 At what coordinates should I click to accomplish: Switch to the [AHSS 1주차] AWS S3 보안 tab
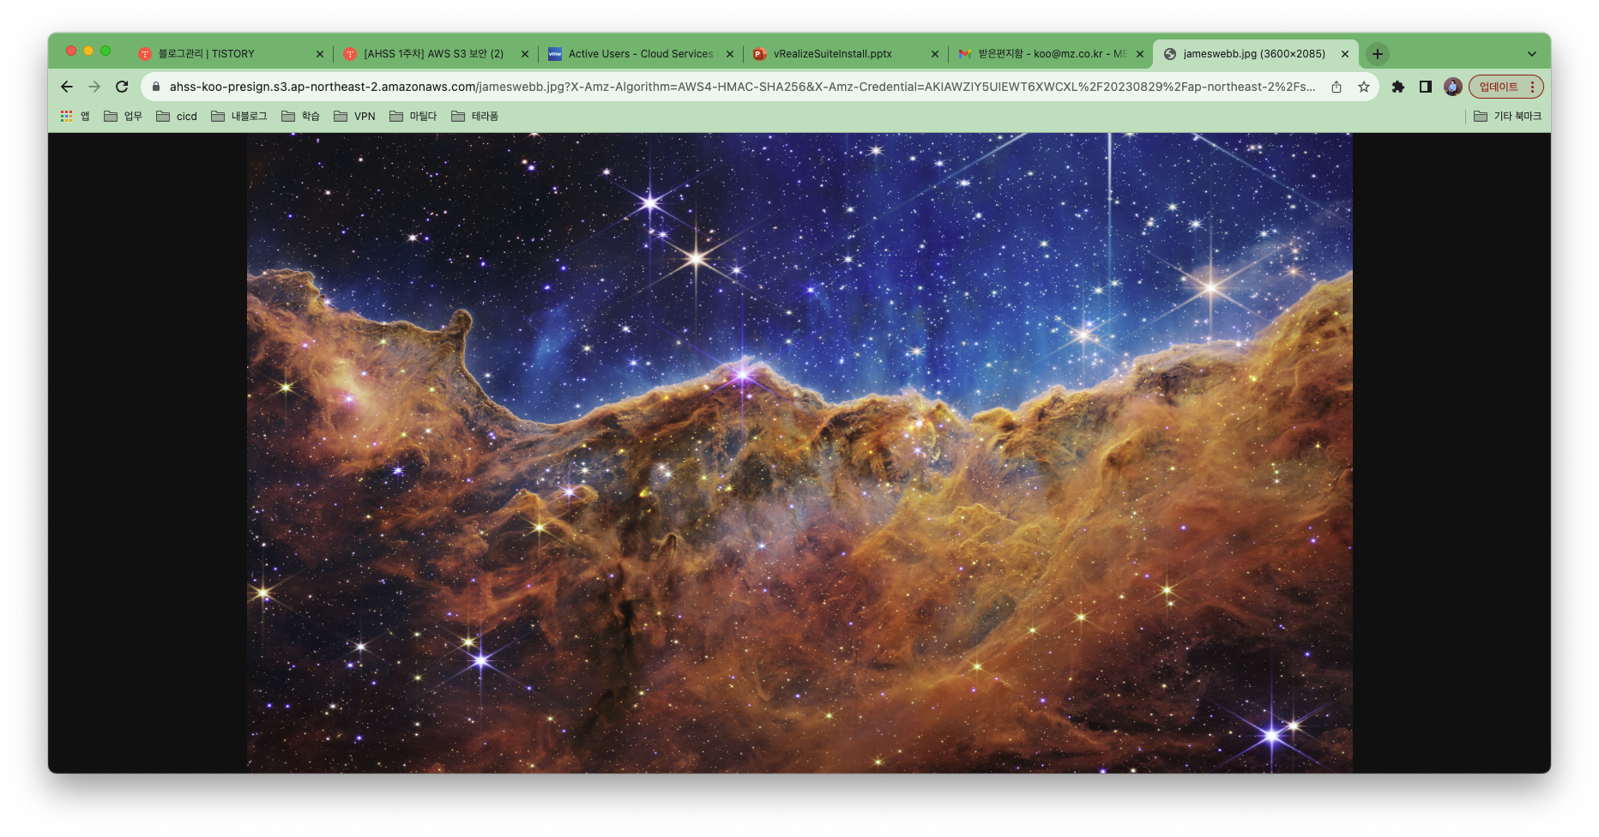click(x=436, y=54)
